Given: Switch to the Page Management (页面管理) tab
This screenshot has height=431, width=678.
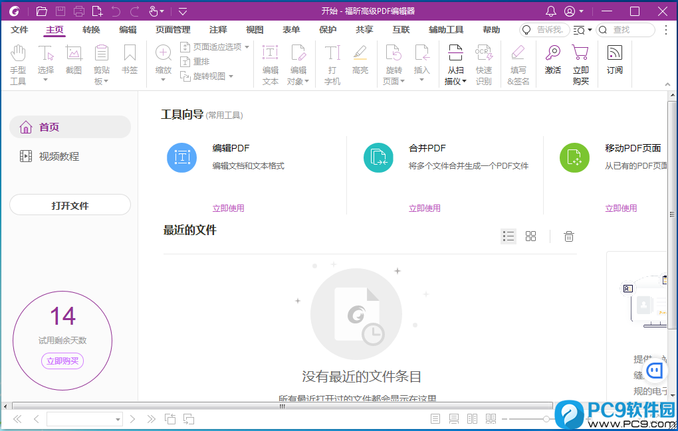Looking at the screenshot, I should coord(173,29).
